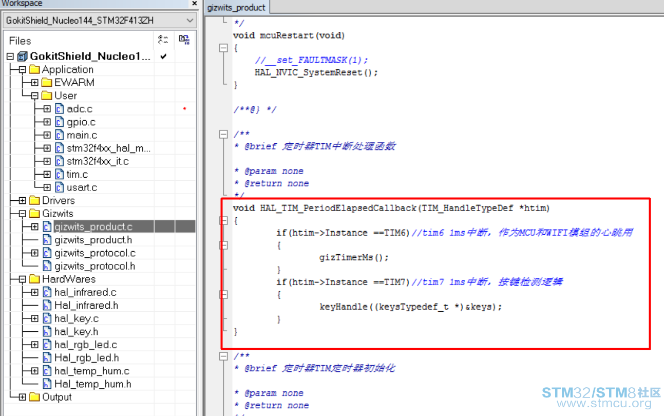The width and height of the screenshot is (664, 416).
Task: Select the hal_key.h header file icon
Action: pos(47,332)
